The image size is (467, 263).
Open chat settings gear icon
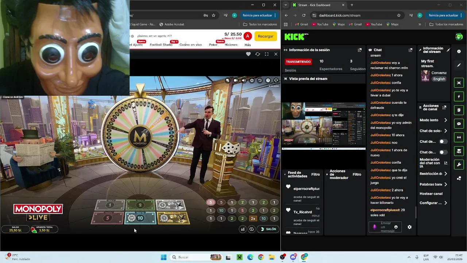409,227
